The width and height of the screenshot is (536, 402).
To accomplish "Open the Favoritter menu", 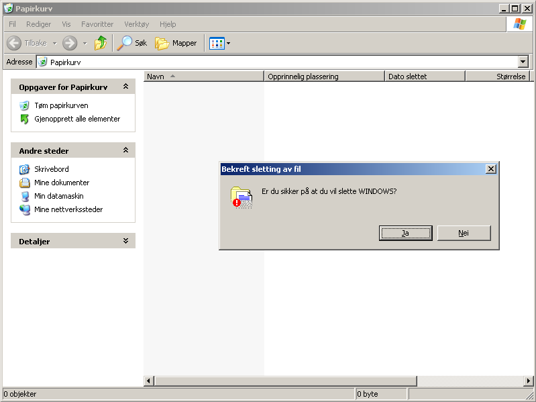I will (97, 24).
